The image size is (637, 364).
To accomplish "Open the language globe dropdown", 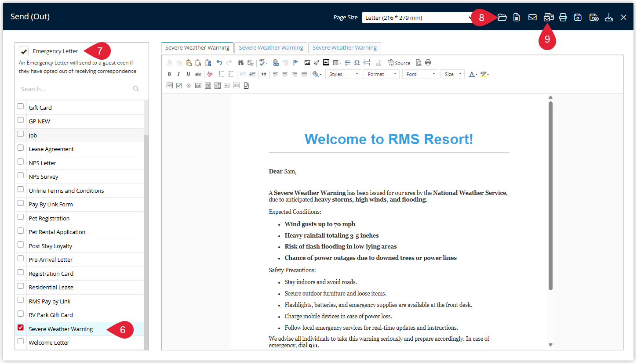I will pyautogui.click(x=317, y=74).
